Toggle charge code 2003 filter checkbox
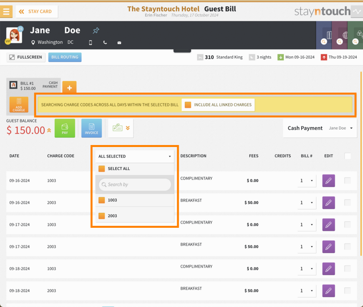Viewport: 363px width, 307px height. [x=102, y=216]
